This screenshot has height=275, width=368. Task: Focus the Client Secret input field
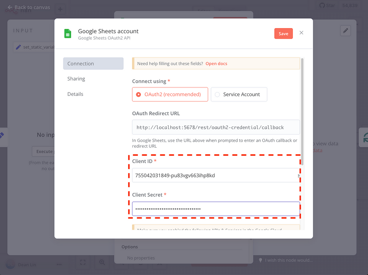216,209
